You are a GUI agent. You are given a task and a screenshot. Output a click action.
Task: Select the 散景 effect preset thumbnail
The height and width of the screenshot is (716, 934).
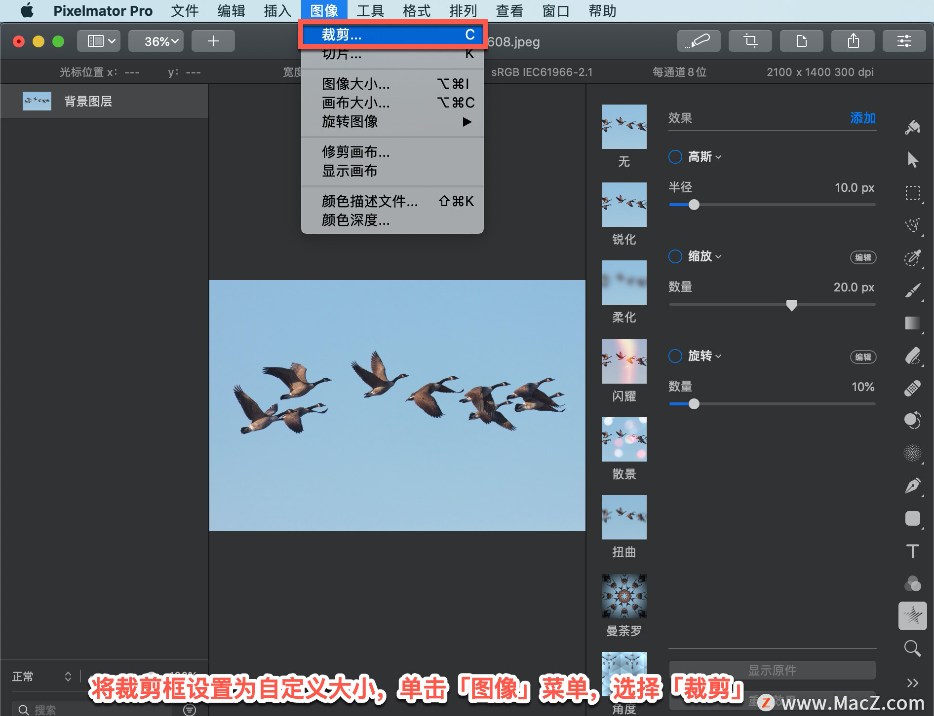(624, 439)
